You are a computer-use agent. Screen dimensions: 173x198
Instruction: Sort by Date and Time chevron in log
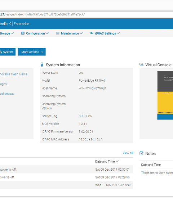[x=117, y=161]
